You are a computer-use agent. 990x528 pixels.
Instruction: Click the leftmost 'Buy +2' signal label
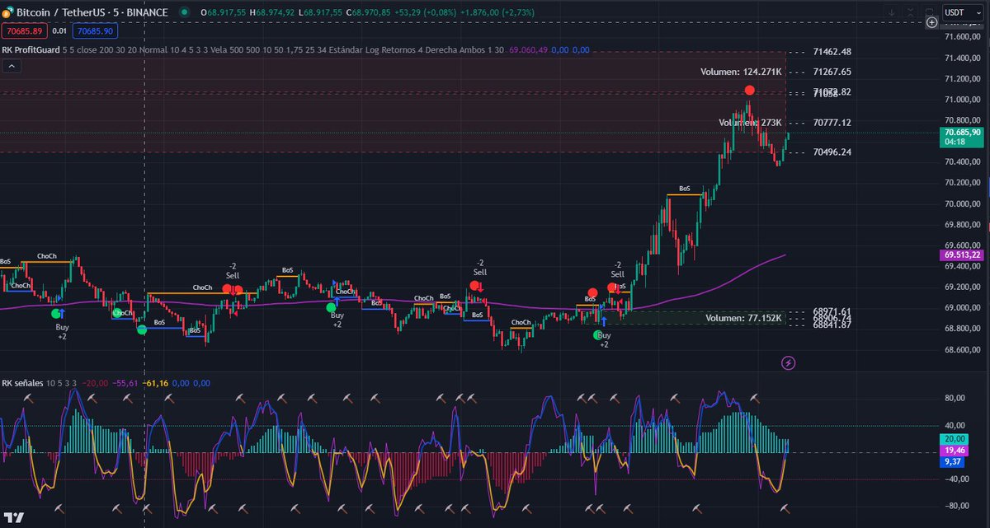click(62, 332)
